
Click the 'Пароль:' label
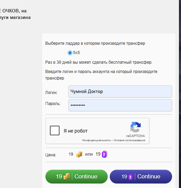53,104
